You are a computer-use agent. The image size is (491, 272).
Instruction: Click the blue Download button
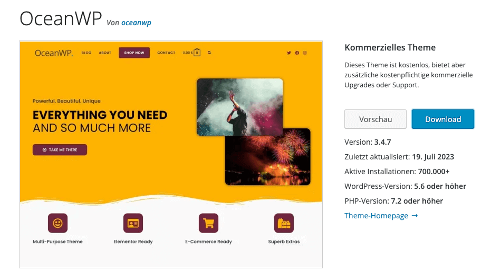coord(443,119)
